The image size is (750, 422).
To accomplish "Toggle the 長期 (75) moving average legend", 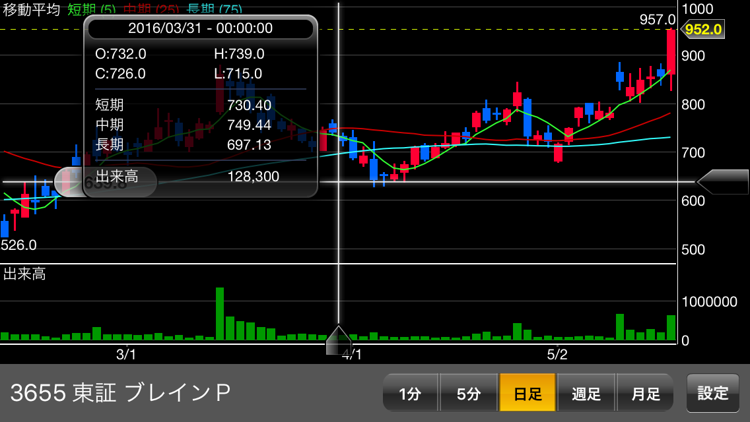I will coord(214,10).
